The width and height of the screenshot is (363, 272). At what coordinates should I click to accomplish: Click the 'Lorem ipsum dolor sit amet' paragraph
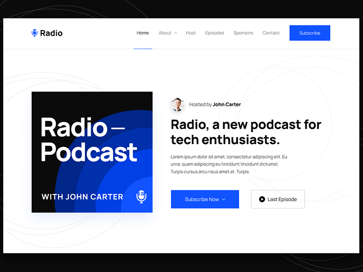(229, 164)
